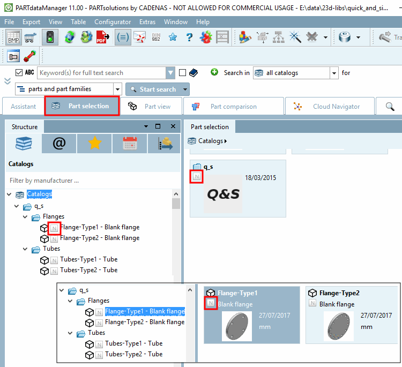This screenshot has height=367, width=402.
Task: Click the colored blocks with pencil icon
Action: pyautogui.click(x=245, y=38)
